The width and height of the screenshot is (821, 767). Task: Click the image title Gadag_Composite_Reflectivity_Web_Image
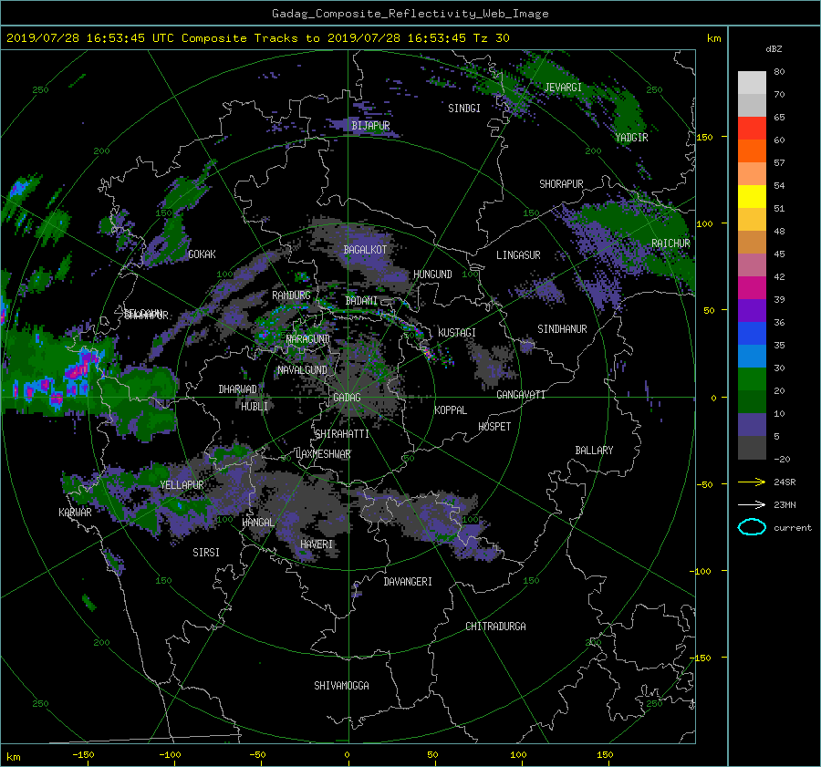[410, 14]
